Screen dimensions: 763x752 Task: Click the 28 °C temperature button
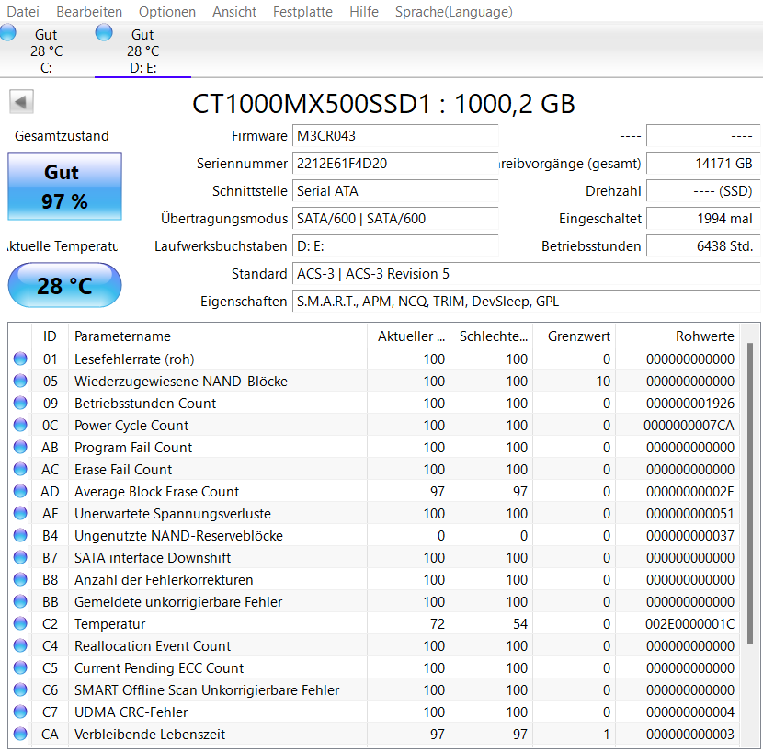[64, 285]
